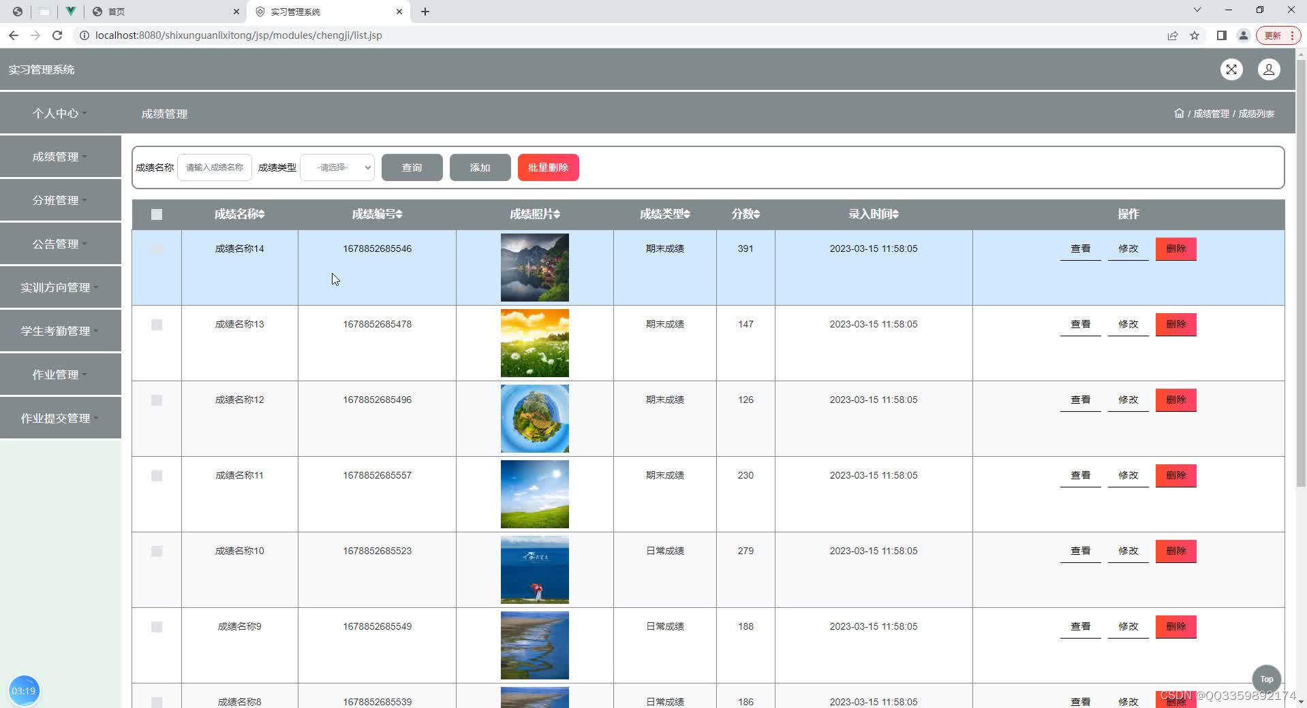Jump to top with Top button
Image resolution: width=1307 pixels, height=708 pixels.
1267,679
